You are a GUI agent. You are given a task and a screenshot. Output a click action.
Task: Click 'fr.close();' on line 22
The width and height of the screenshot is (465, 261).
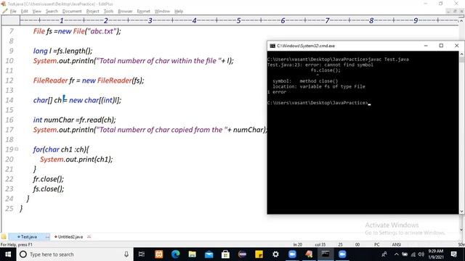(49, 179)
